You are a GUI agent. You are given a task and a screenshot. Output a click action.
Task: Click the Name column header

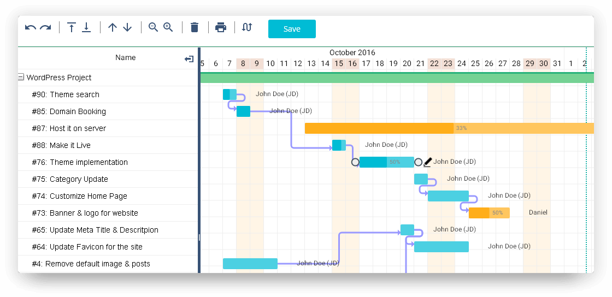point(125,58)
